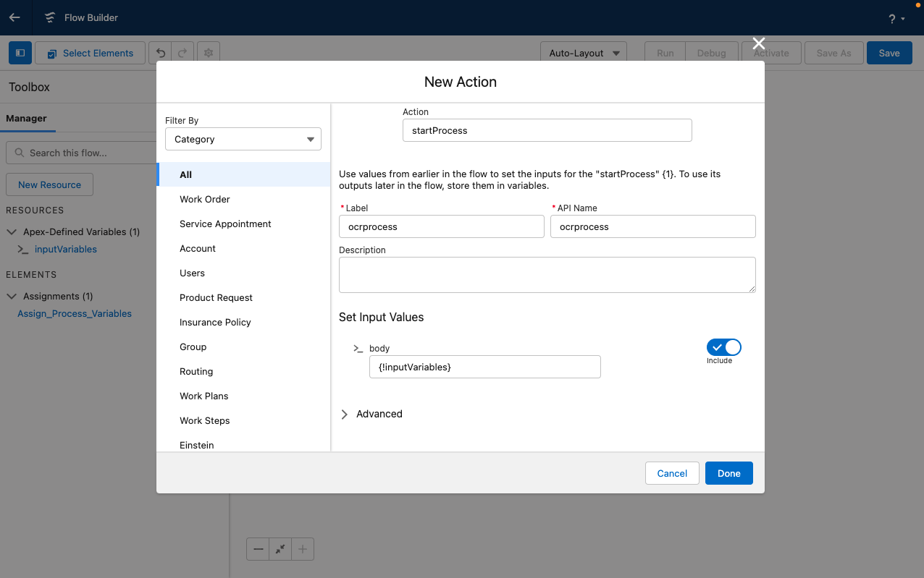Open the Filter By Category dropdown
Image resolution: width=924 pixels, height=578 pixels.
point(243,139)
